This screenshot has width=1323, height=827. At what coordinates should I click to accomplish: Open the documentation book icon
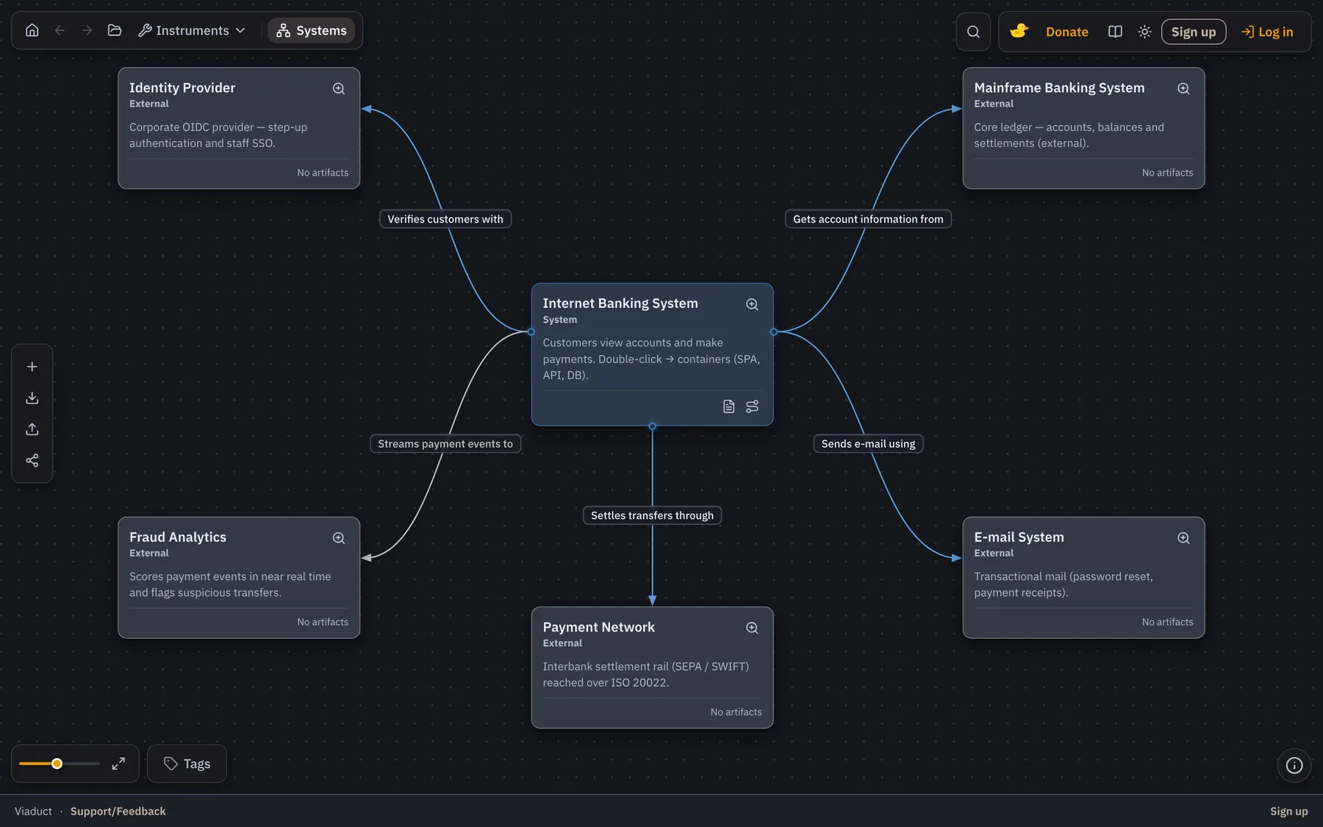pyautogui.click(x=1115, y=32)
